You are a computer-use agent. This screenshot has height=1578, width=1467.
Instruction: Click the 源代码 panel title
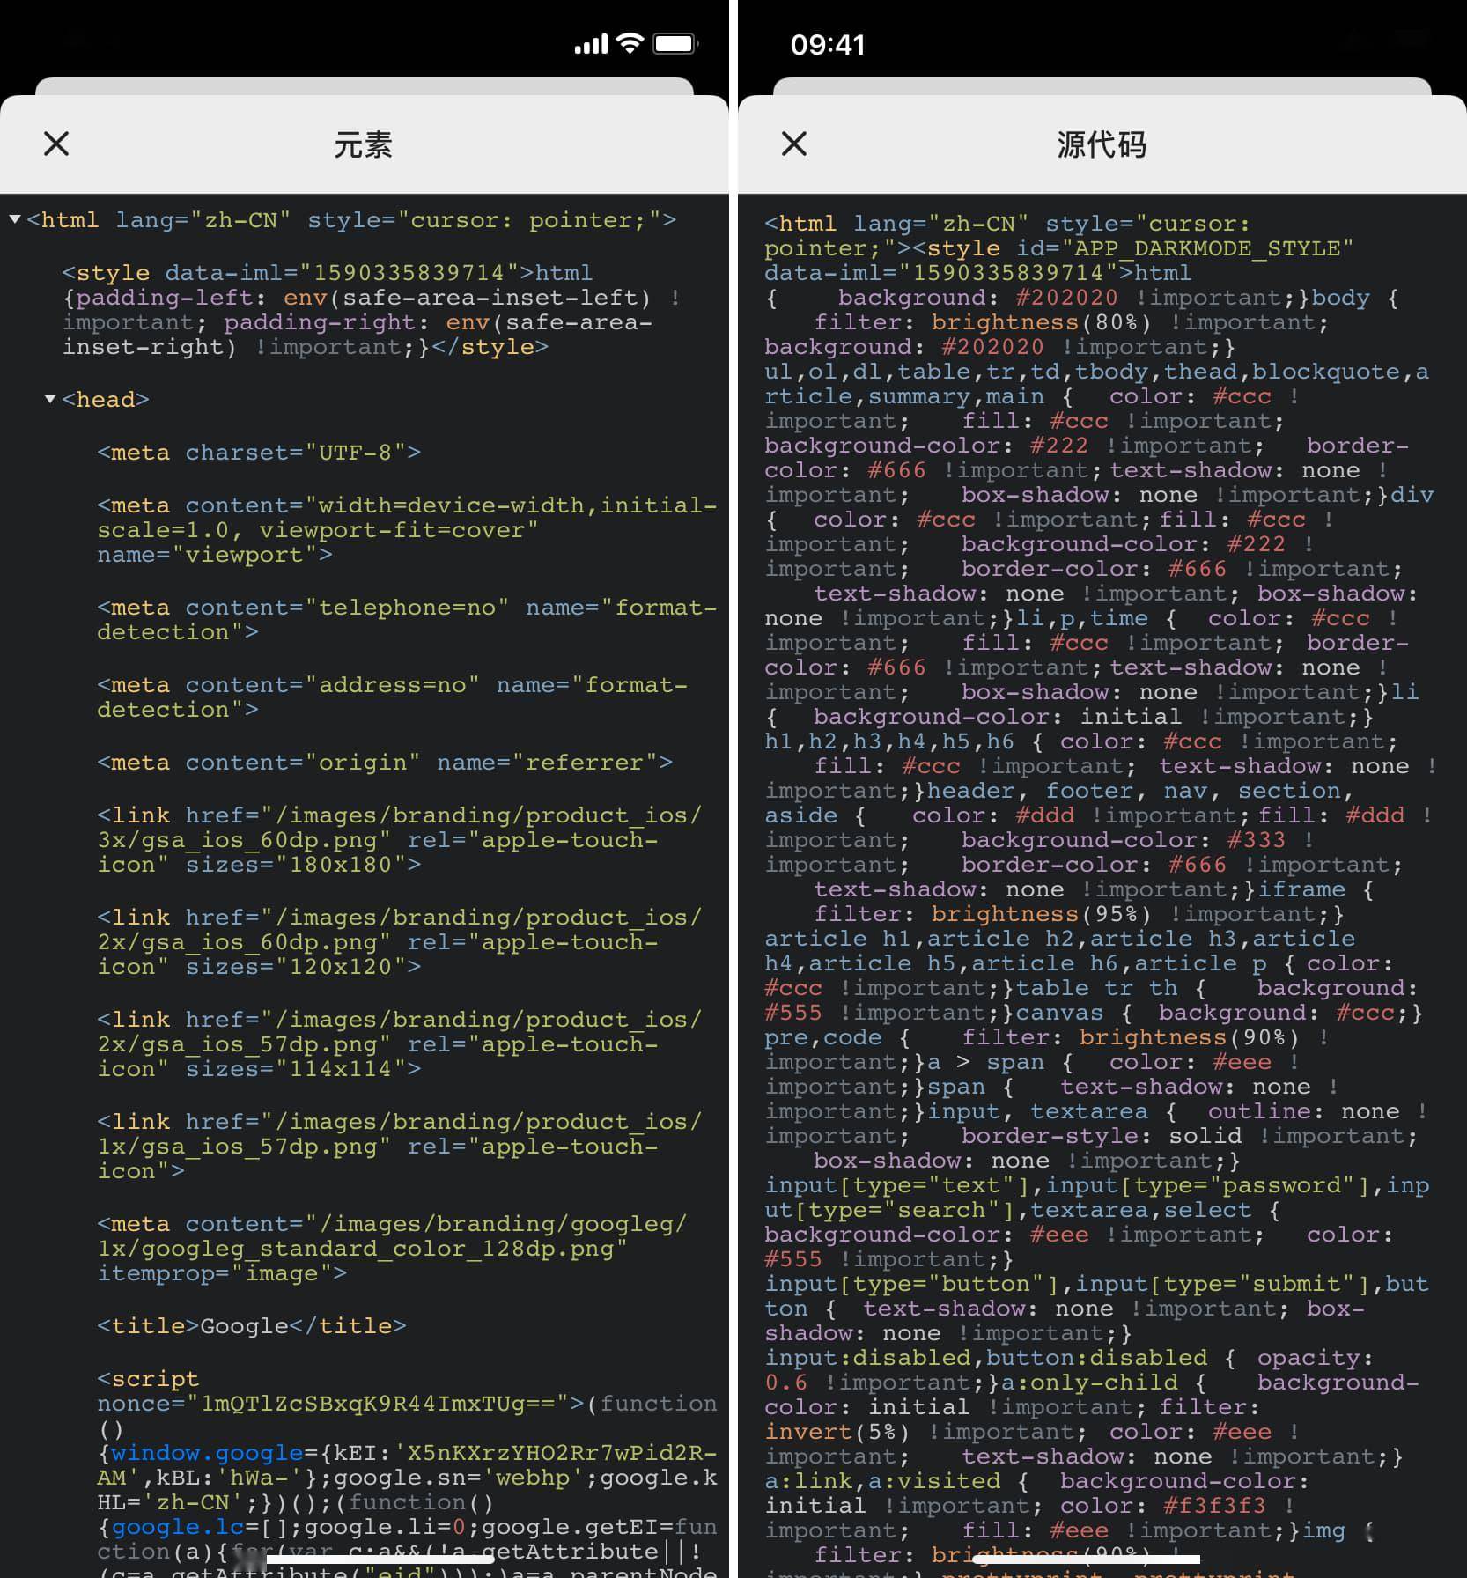[1102, 144]
